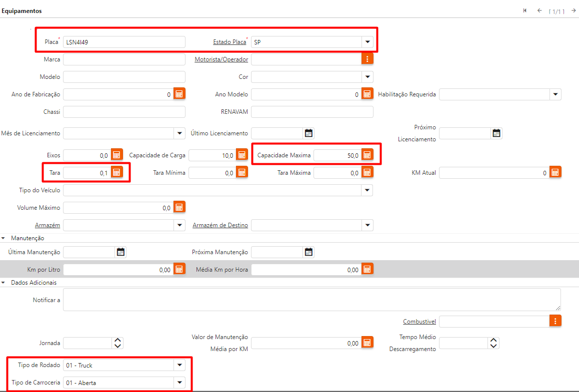
Task: Adjust Jornada spinner arrows
Action: [117, 343]
